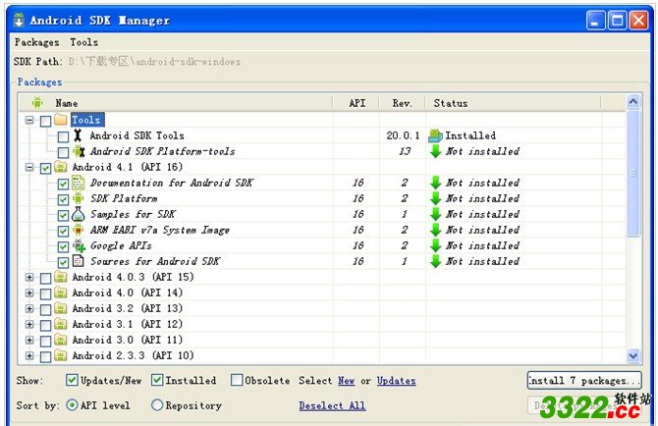Click the Rev. column header
The width and height of the screenshot is (658, 426).
[x=402, y=103]
